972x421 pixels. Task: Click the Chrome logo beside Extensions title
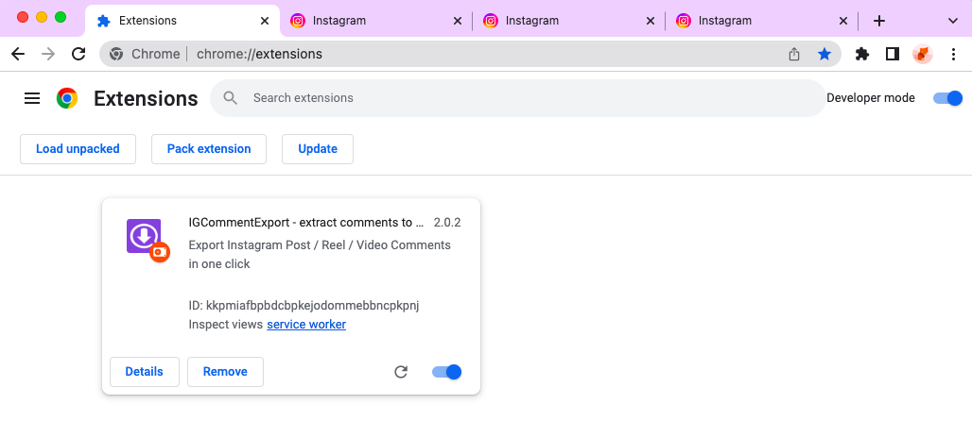coord(67,98)
